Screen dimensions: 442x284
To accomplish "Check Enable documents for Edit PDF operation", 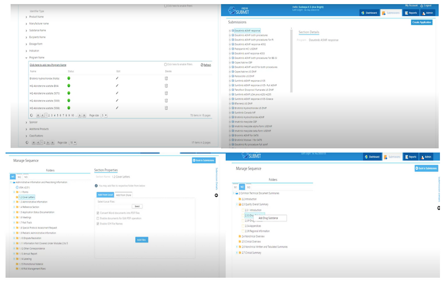I will click(98, 219).
